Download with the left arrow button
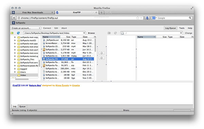The width and height of the screenshot is (204, 129). pyautogui.click(x=102, y=53)
